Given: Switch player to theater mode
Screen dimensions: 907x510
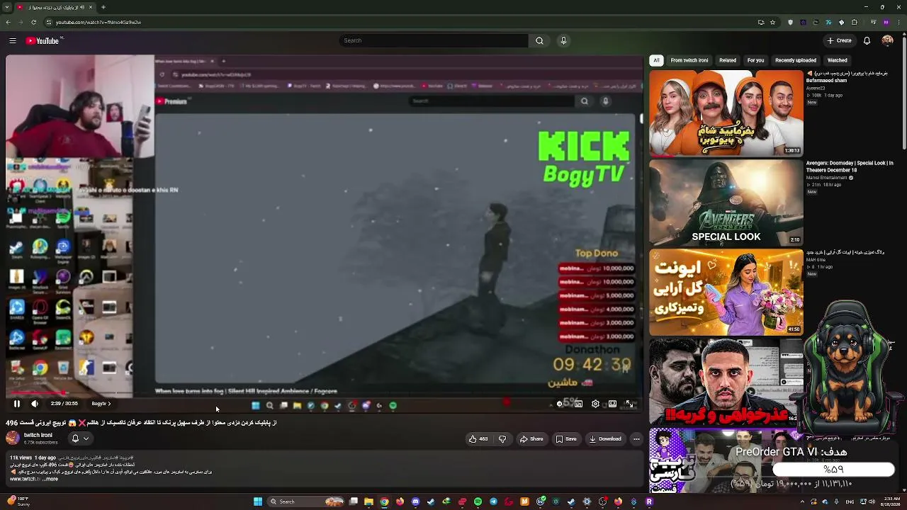Looking at the screenshot, I should (x=612, y=404).
